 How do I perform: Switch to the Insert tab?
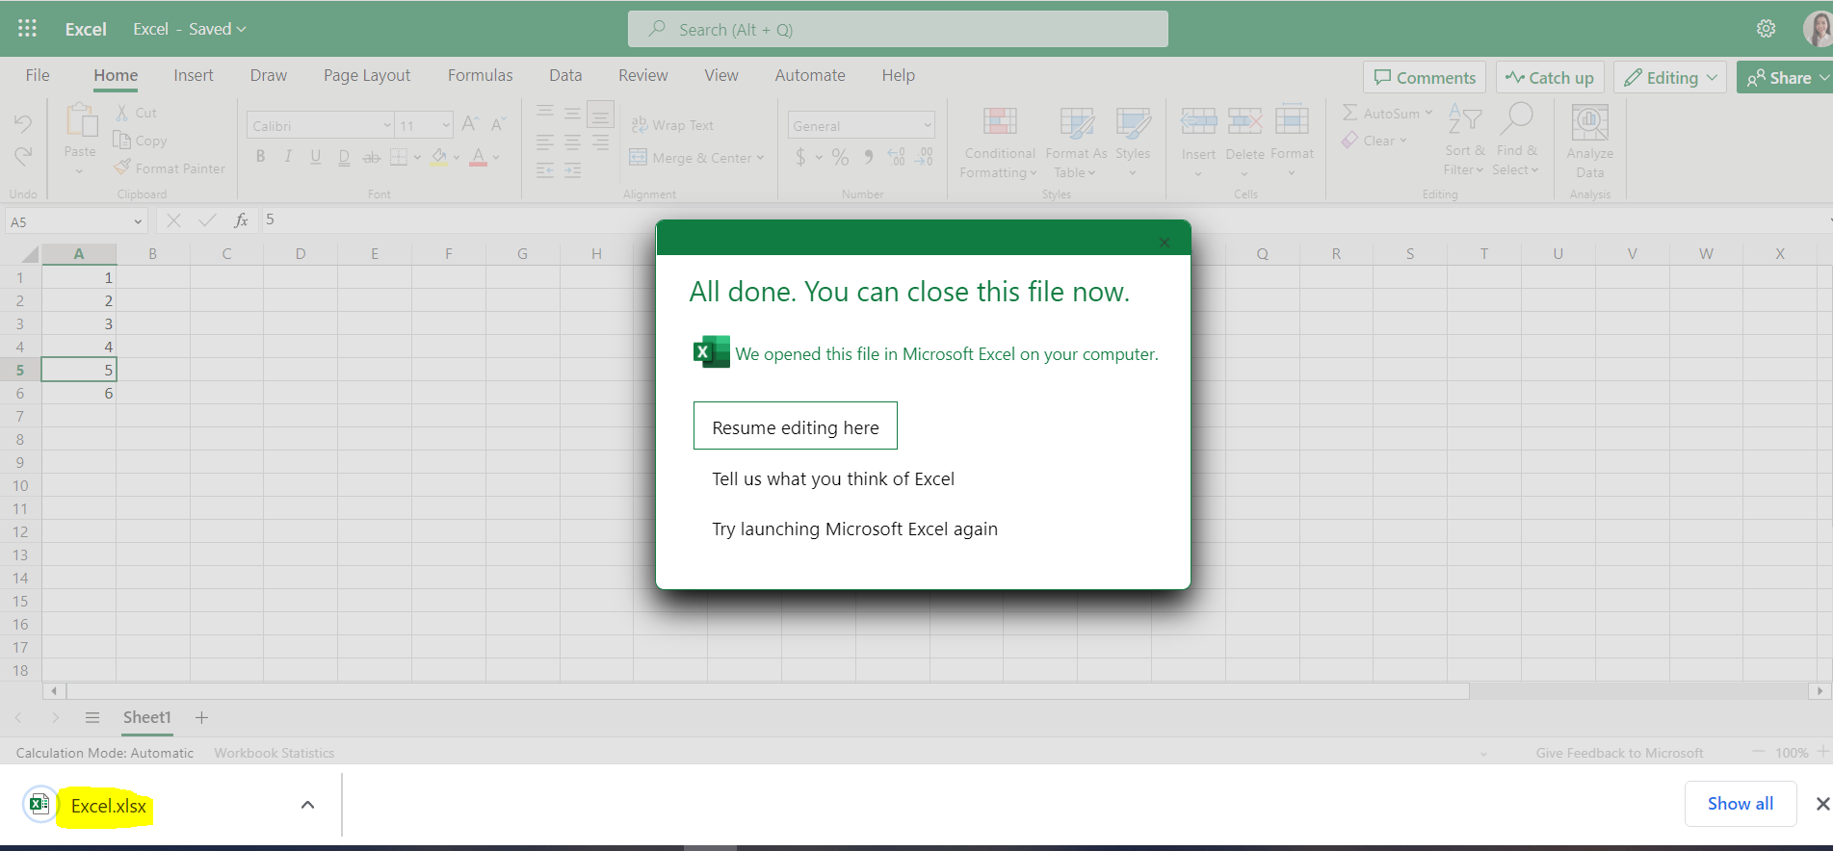[194, 75]
